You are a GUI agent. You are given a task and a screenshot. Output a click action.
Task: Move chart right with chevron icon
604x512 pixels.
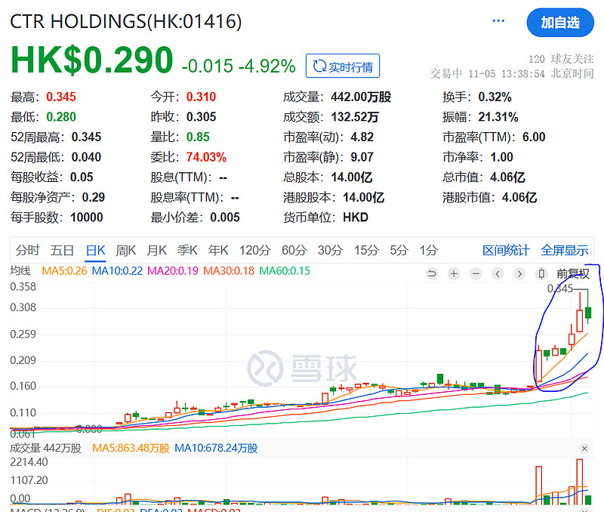tap(519, 274)
